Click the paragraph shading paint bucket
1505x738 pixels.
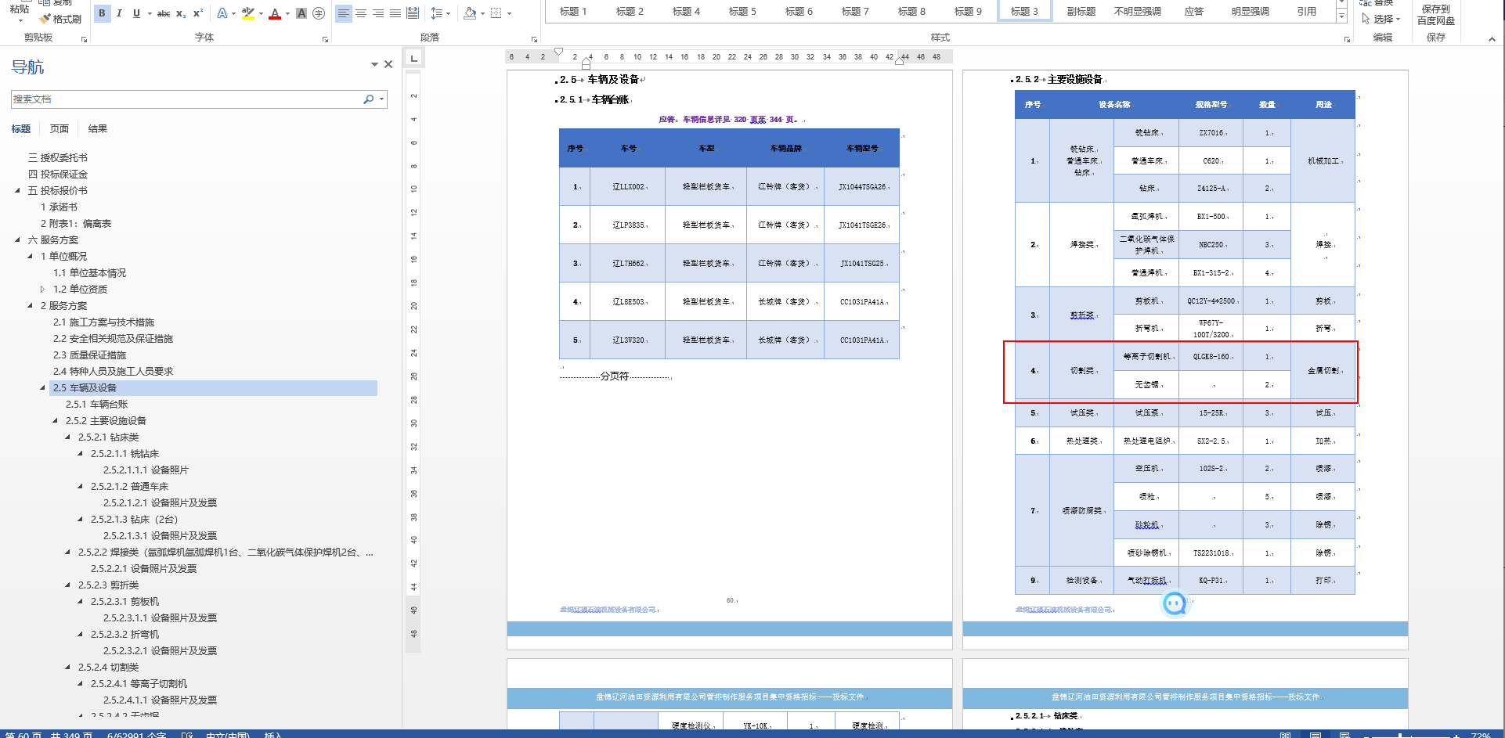[469, 13]
